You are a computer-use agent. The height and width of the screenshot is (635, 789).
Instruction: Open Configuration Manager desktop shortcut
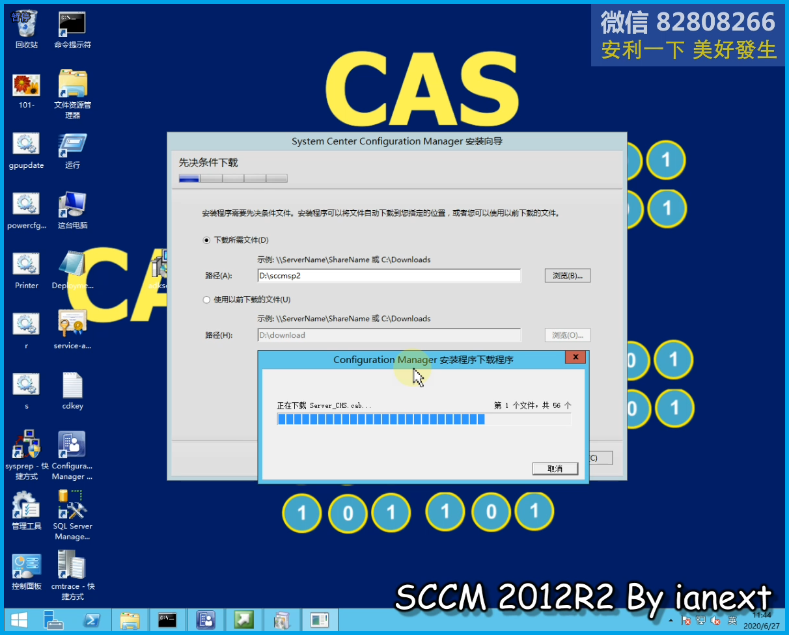pyautogui.click(x=72, y=455)
